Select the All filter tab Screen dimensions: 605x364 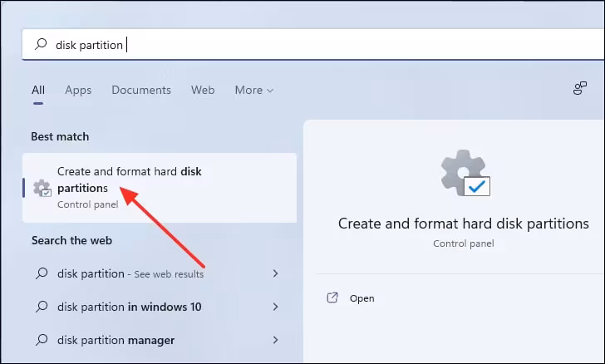[x=38, y=90]
